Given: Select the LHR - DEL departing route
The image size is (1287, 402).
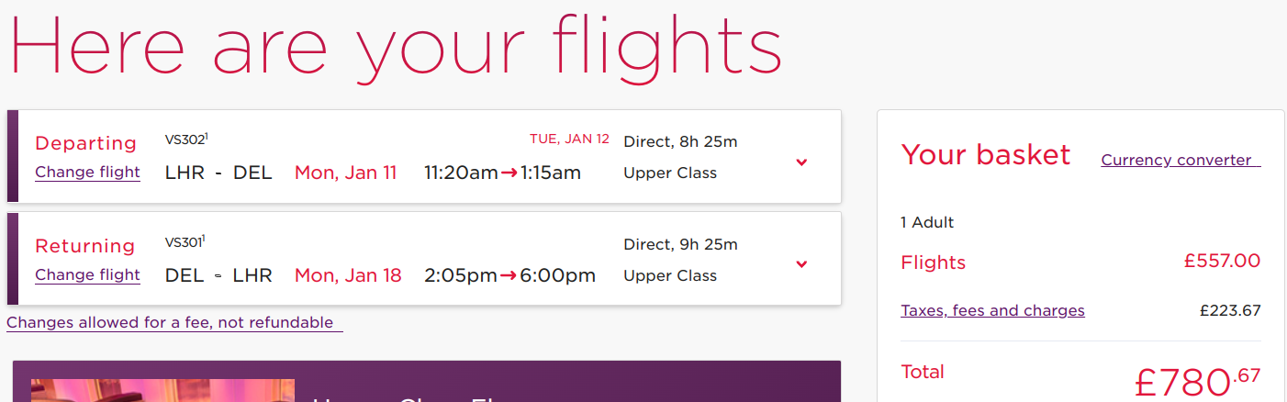Looking at the screenshot, I should [218, 173].
